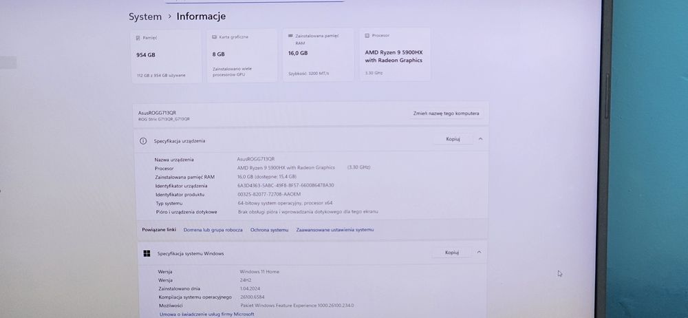The image size is (688, 318).
Task: Click the Identyfikator urządzenia value
Action: 286,185
